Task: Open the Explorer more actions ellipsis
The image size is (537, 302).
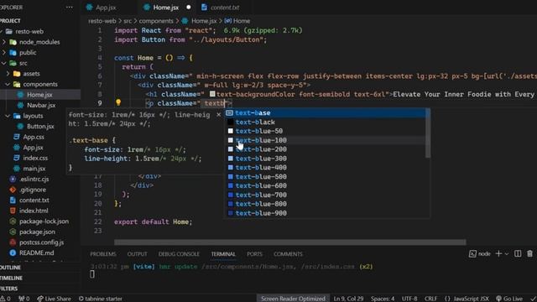Action: click(69, 7)
